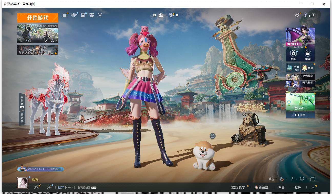Open the 找队友 find teammates tab
Viewport: 332px width, 194px height.
click(x=22, y=118)
